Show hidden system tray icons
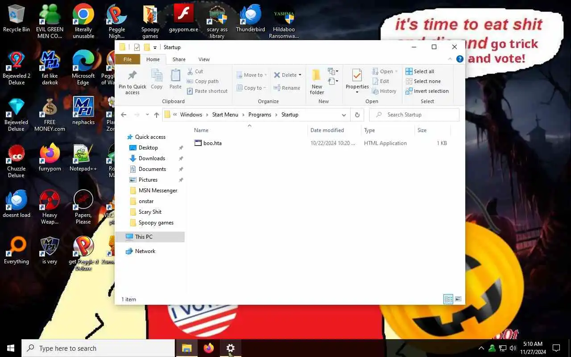 (x=481, y=348)
